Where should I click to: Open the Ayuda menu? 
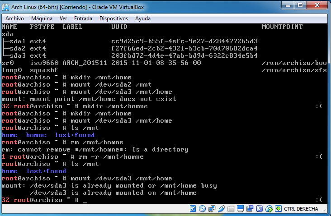point(143,18)
